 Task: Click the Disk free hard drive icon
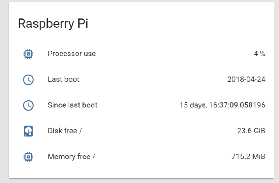click(x=28, y=131)
